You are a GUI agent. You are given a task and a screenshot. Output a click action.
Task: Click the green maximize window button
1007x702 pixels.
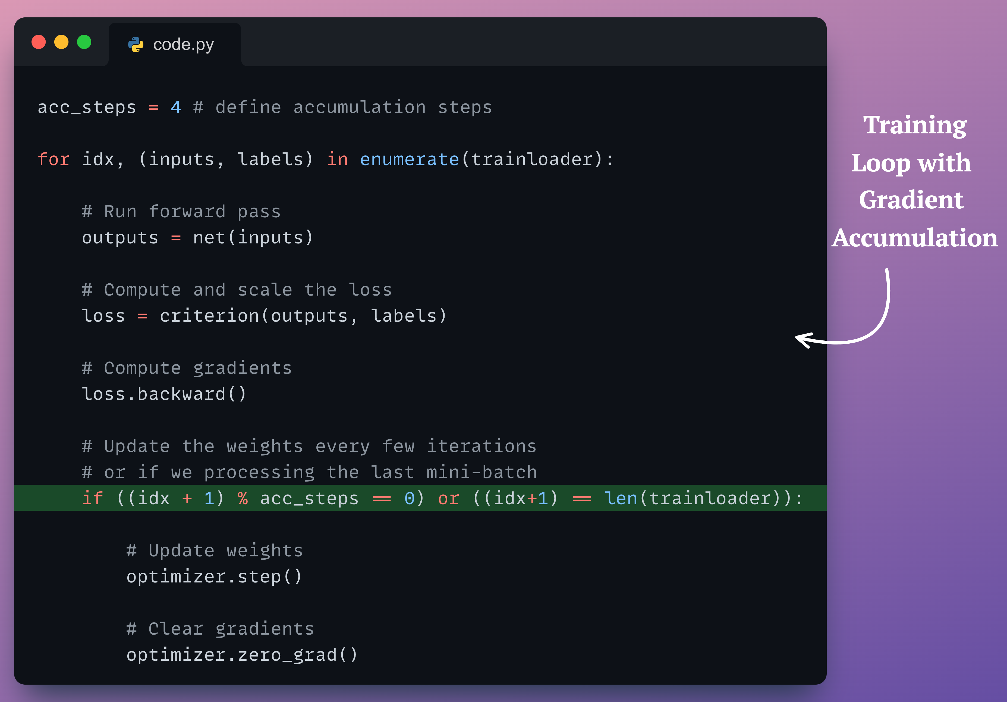pyautogui.click(x=84, y=42)
